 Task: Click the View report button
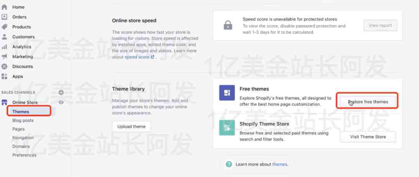[x=380, y=26]
